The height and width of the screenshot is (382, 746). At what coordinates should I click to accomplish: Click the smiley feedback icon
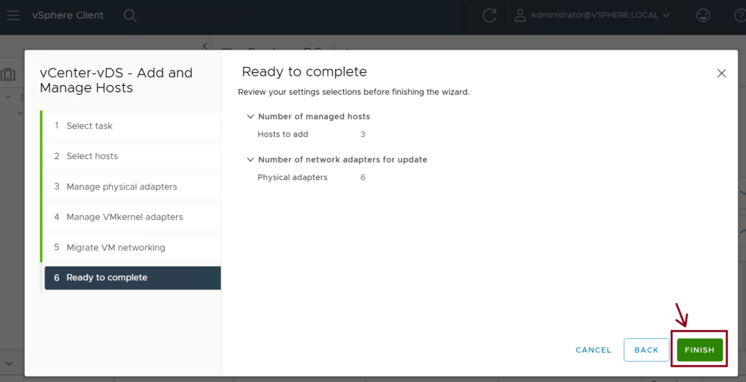point(703,15)
